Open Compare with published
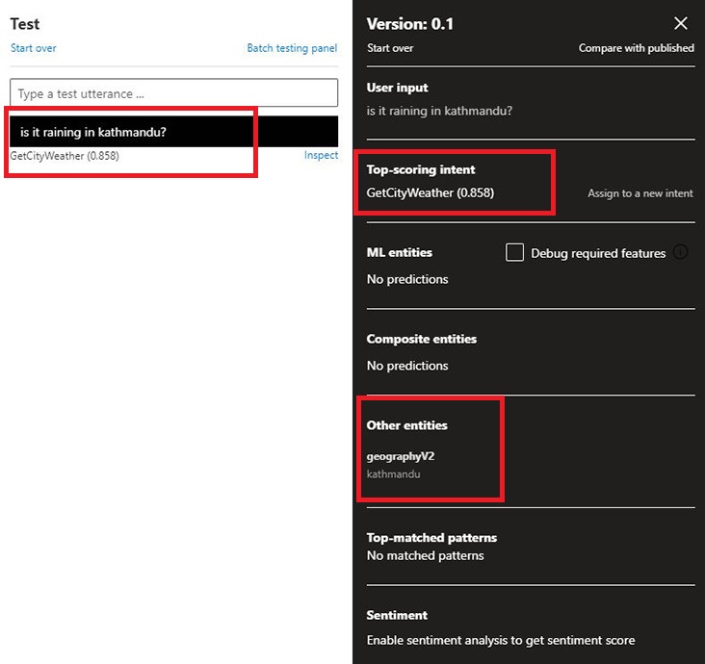The width and height of the screenshot is (705, 664). (636, 48)
